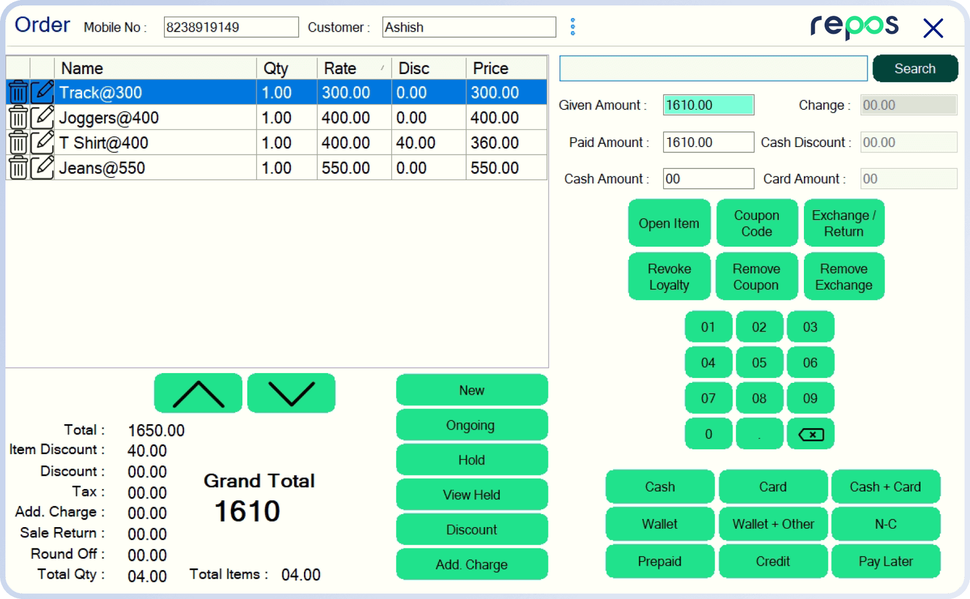Apply a Coupon Code
Viewport: 970px width, 599px height.
[x=757, y=223]
